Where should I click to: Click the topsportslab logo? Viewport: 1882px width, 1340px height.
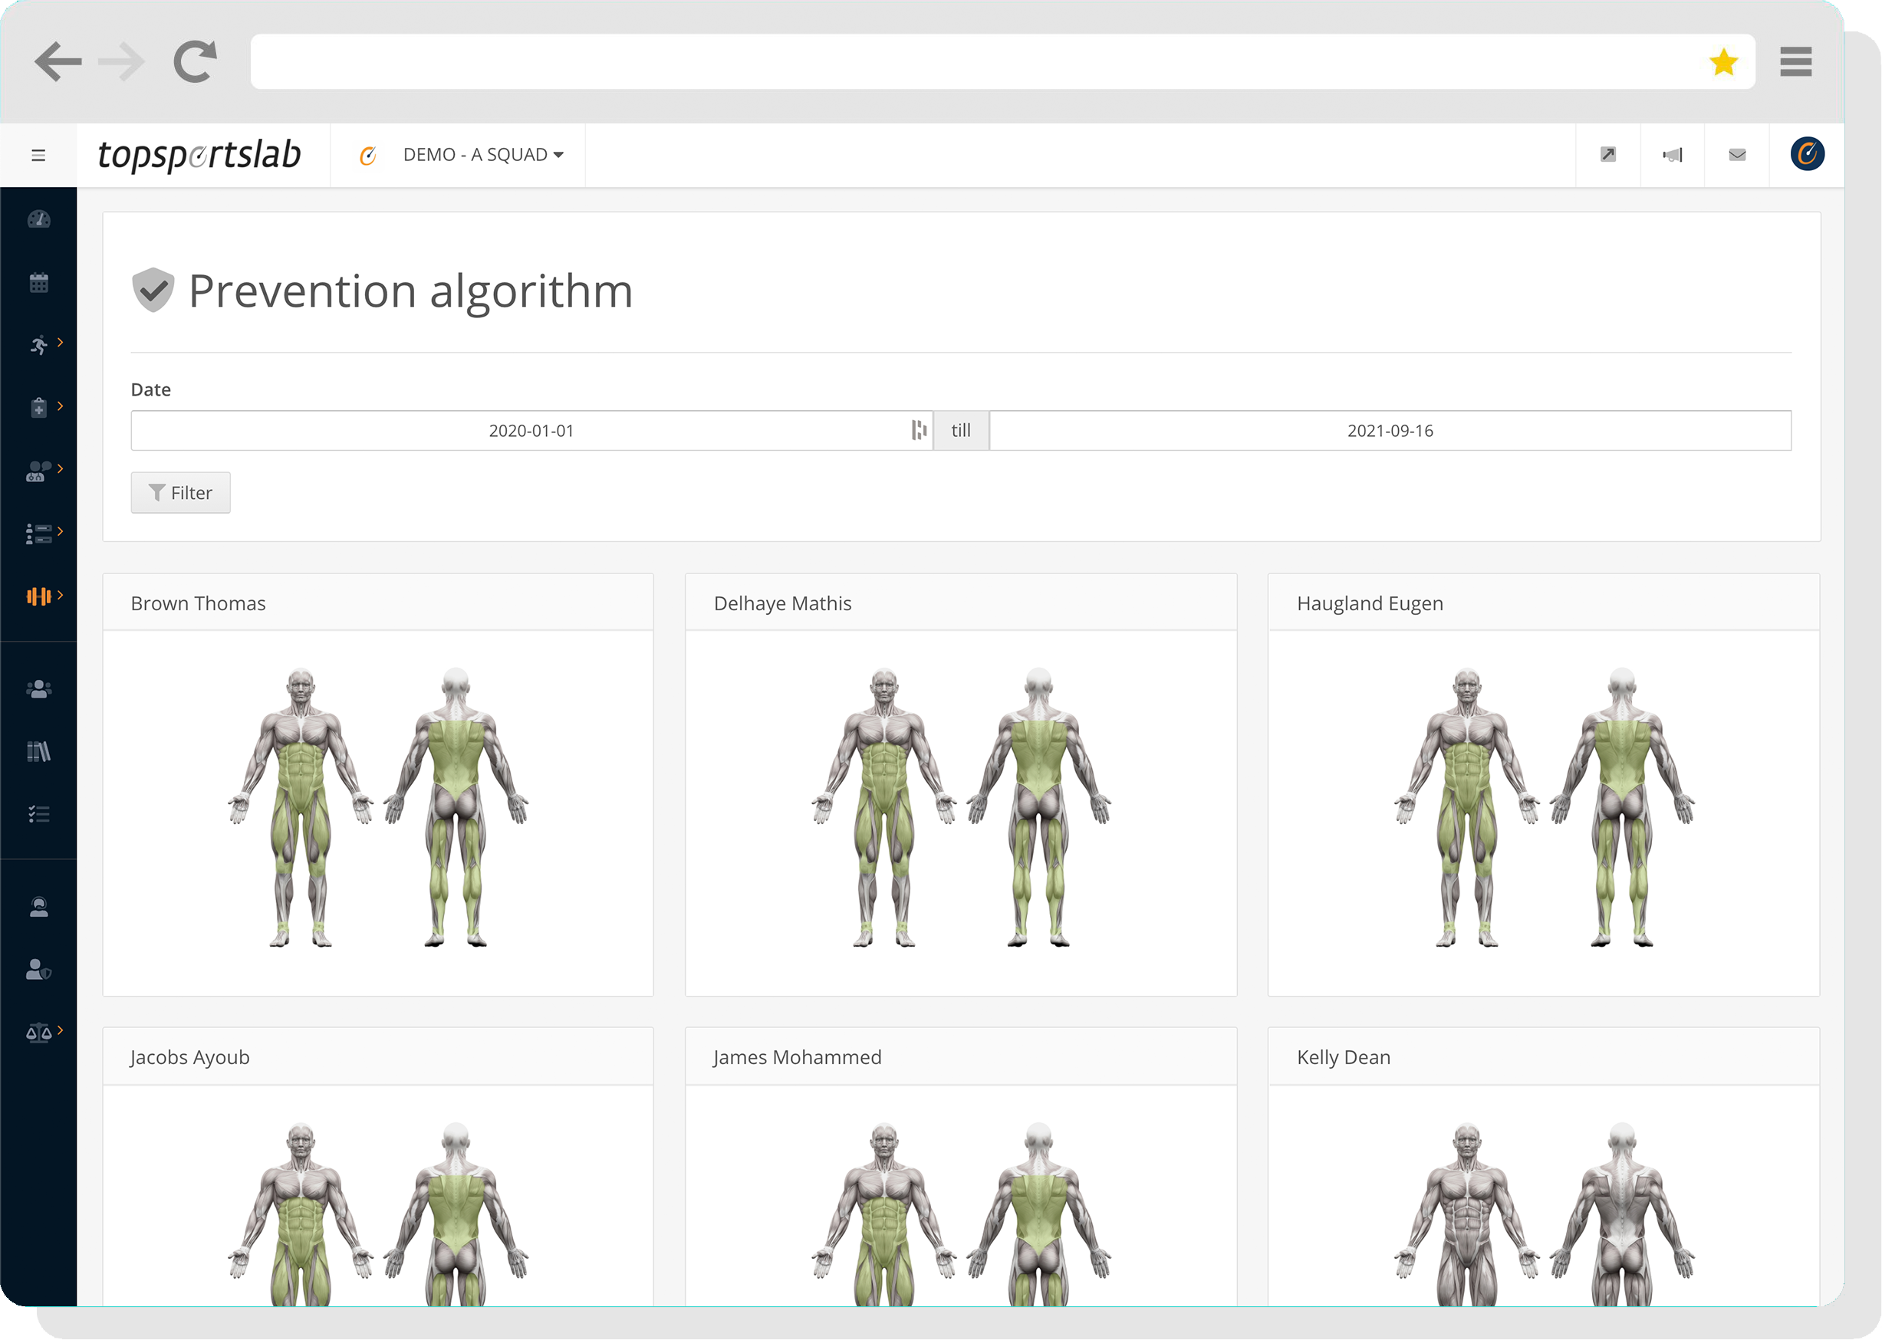199,155
